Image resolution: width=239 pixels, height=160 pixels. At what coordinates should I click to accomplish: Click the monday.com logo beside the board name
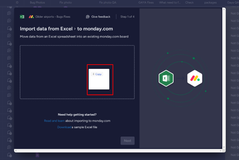[x=31, y=17]
